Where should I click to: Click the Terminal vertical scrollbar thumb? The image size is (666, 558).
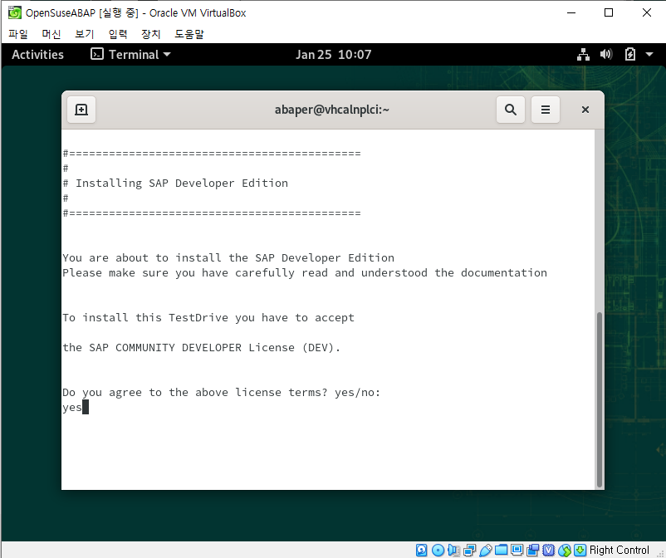coord(600,399)
